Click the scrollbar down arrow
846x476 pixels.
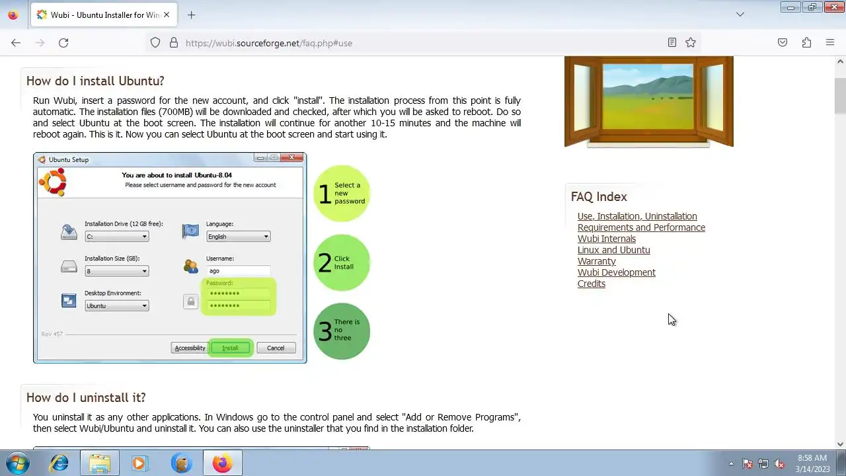[840, 444]
